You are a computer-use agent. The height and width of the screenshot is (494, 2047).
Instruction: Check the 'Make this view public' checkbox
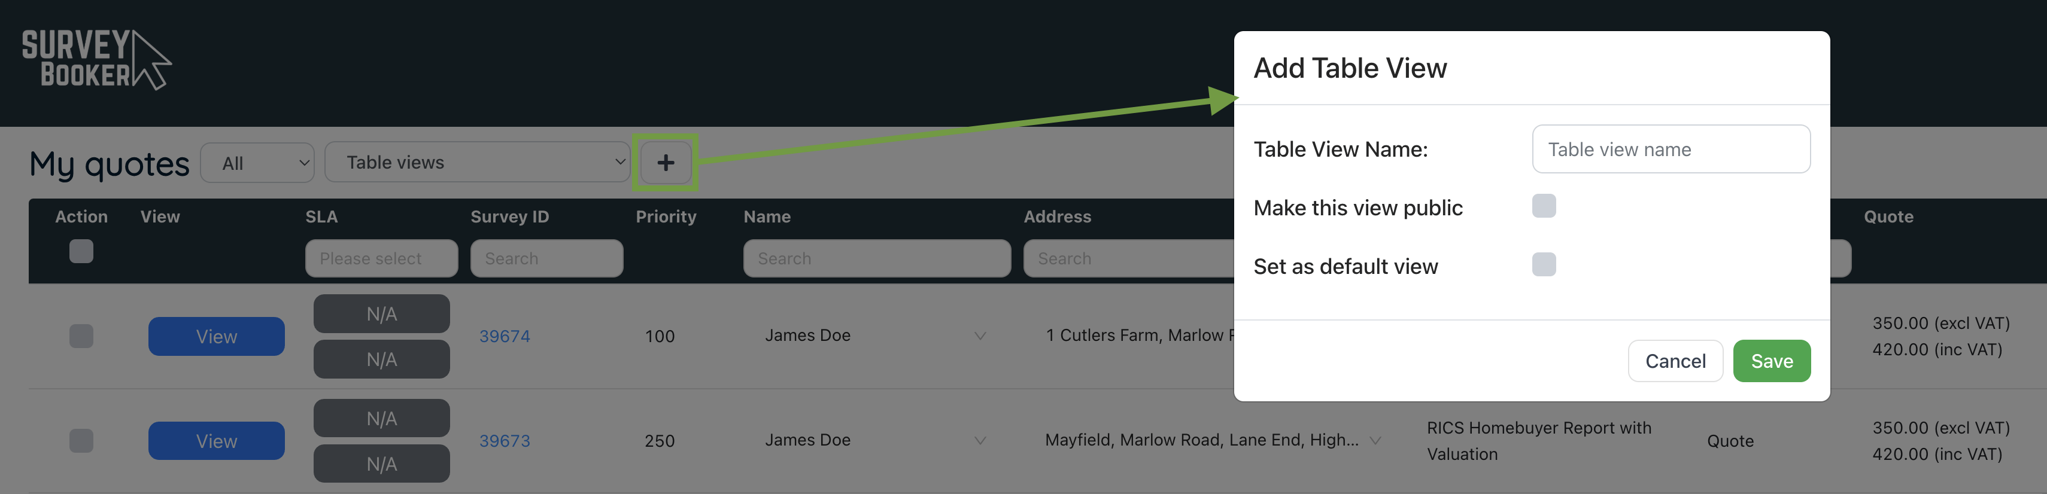click(1543, 206)
